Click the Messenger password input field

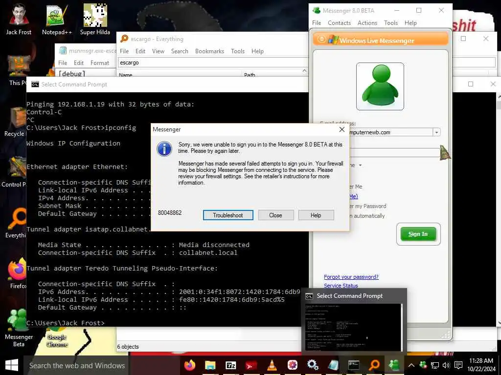395,152
